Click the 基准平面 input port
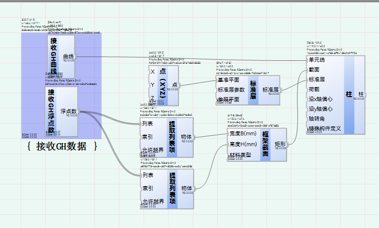Viewport: 379px width, 228px height. 229,80
